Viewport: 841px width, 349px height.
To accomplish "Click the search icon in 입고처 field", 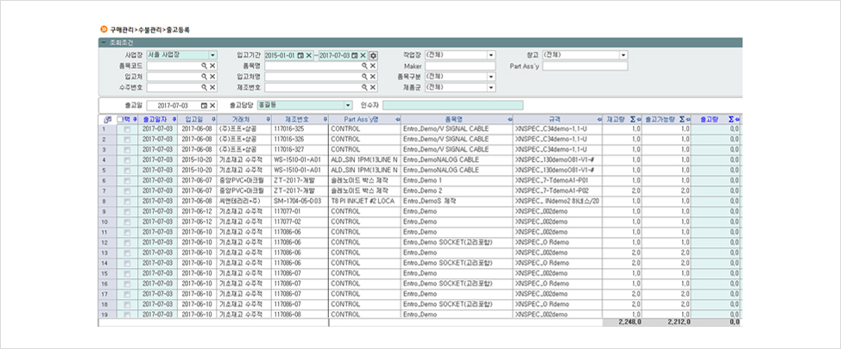I will tap(204, 77).
